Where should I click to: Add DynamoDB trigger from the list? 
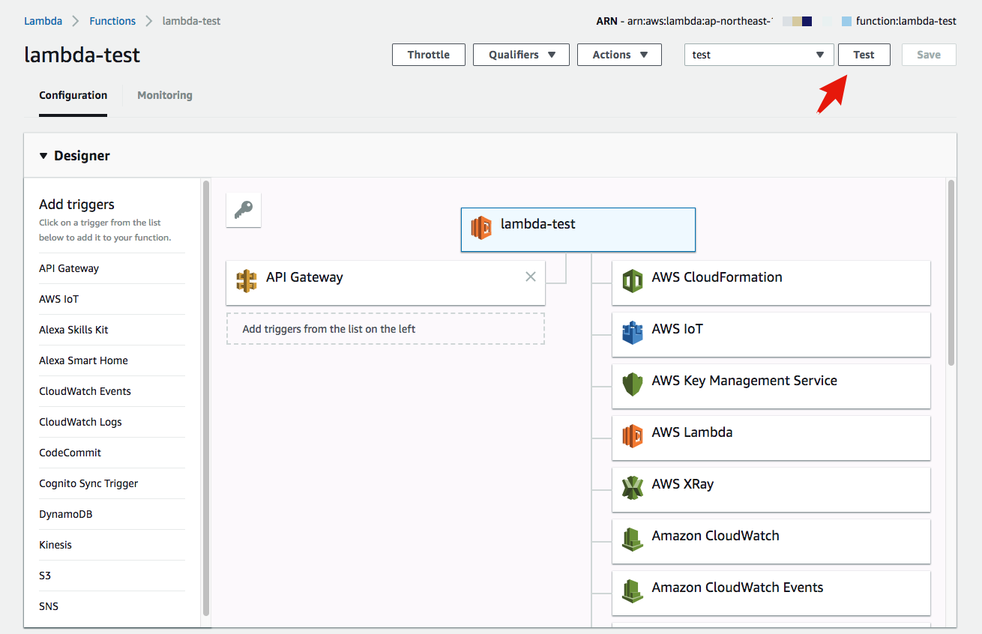click(66, 514)
